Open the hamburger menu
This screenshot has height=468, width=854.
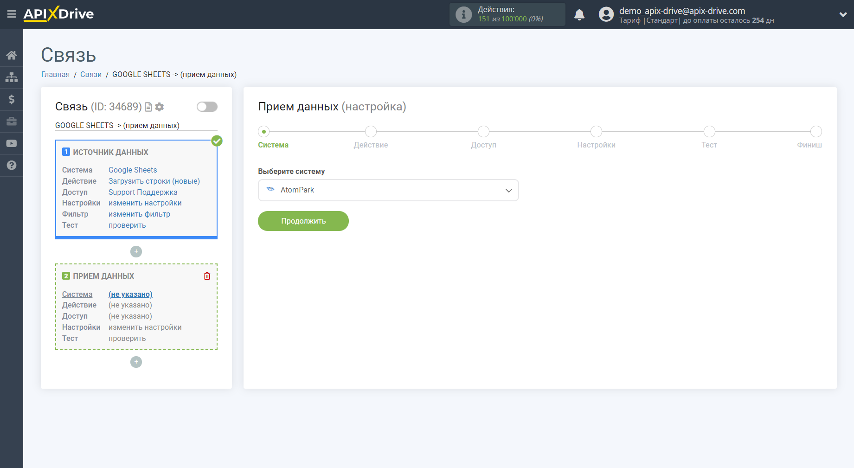point(12,14)
